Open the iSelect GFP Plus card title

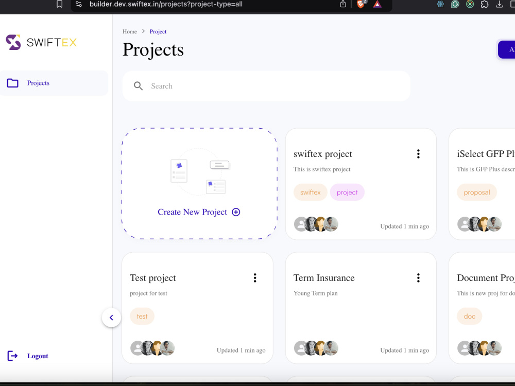click(486, 154)
